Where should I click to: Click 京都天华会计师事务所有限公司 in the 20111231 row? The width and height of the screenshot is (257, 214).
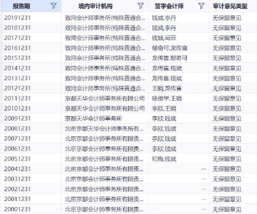105,98
